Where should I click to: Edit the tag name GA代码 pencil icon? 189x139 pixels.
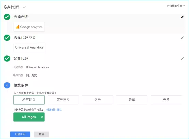coord(24,7)
